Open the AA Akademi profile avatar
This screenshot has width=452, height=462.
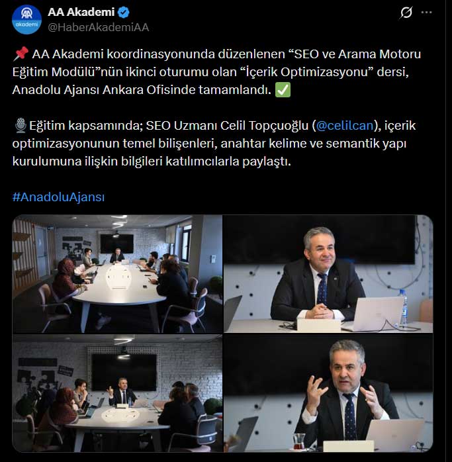pyautogui.click(x=26, y=20)
